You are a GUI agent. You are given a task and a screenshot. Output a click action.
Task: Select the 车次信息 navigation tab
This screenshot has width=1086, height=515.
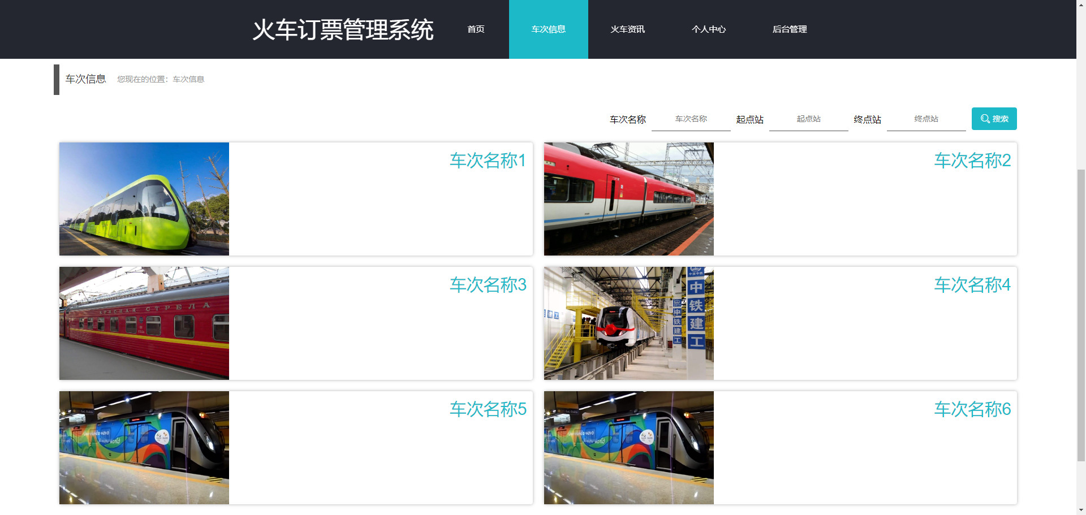(x=548, y=29)
